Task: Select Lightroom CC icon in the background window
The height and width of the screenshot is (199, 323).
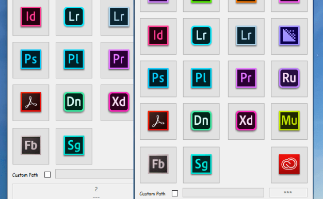Action: [74, 18]
